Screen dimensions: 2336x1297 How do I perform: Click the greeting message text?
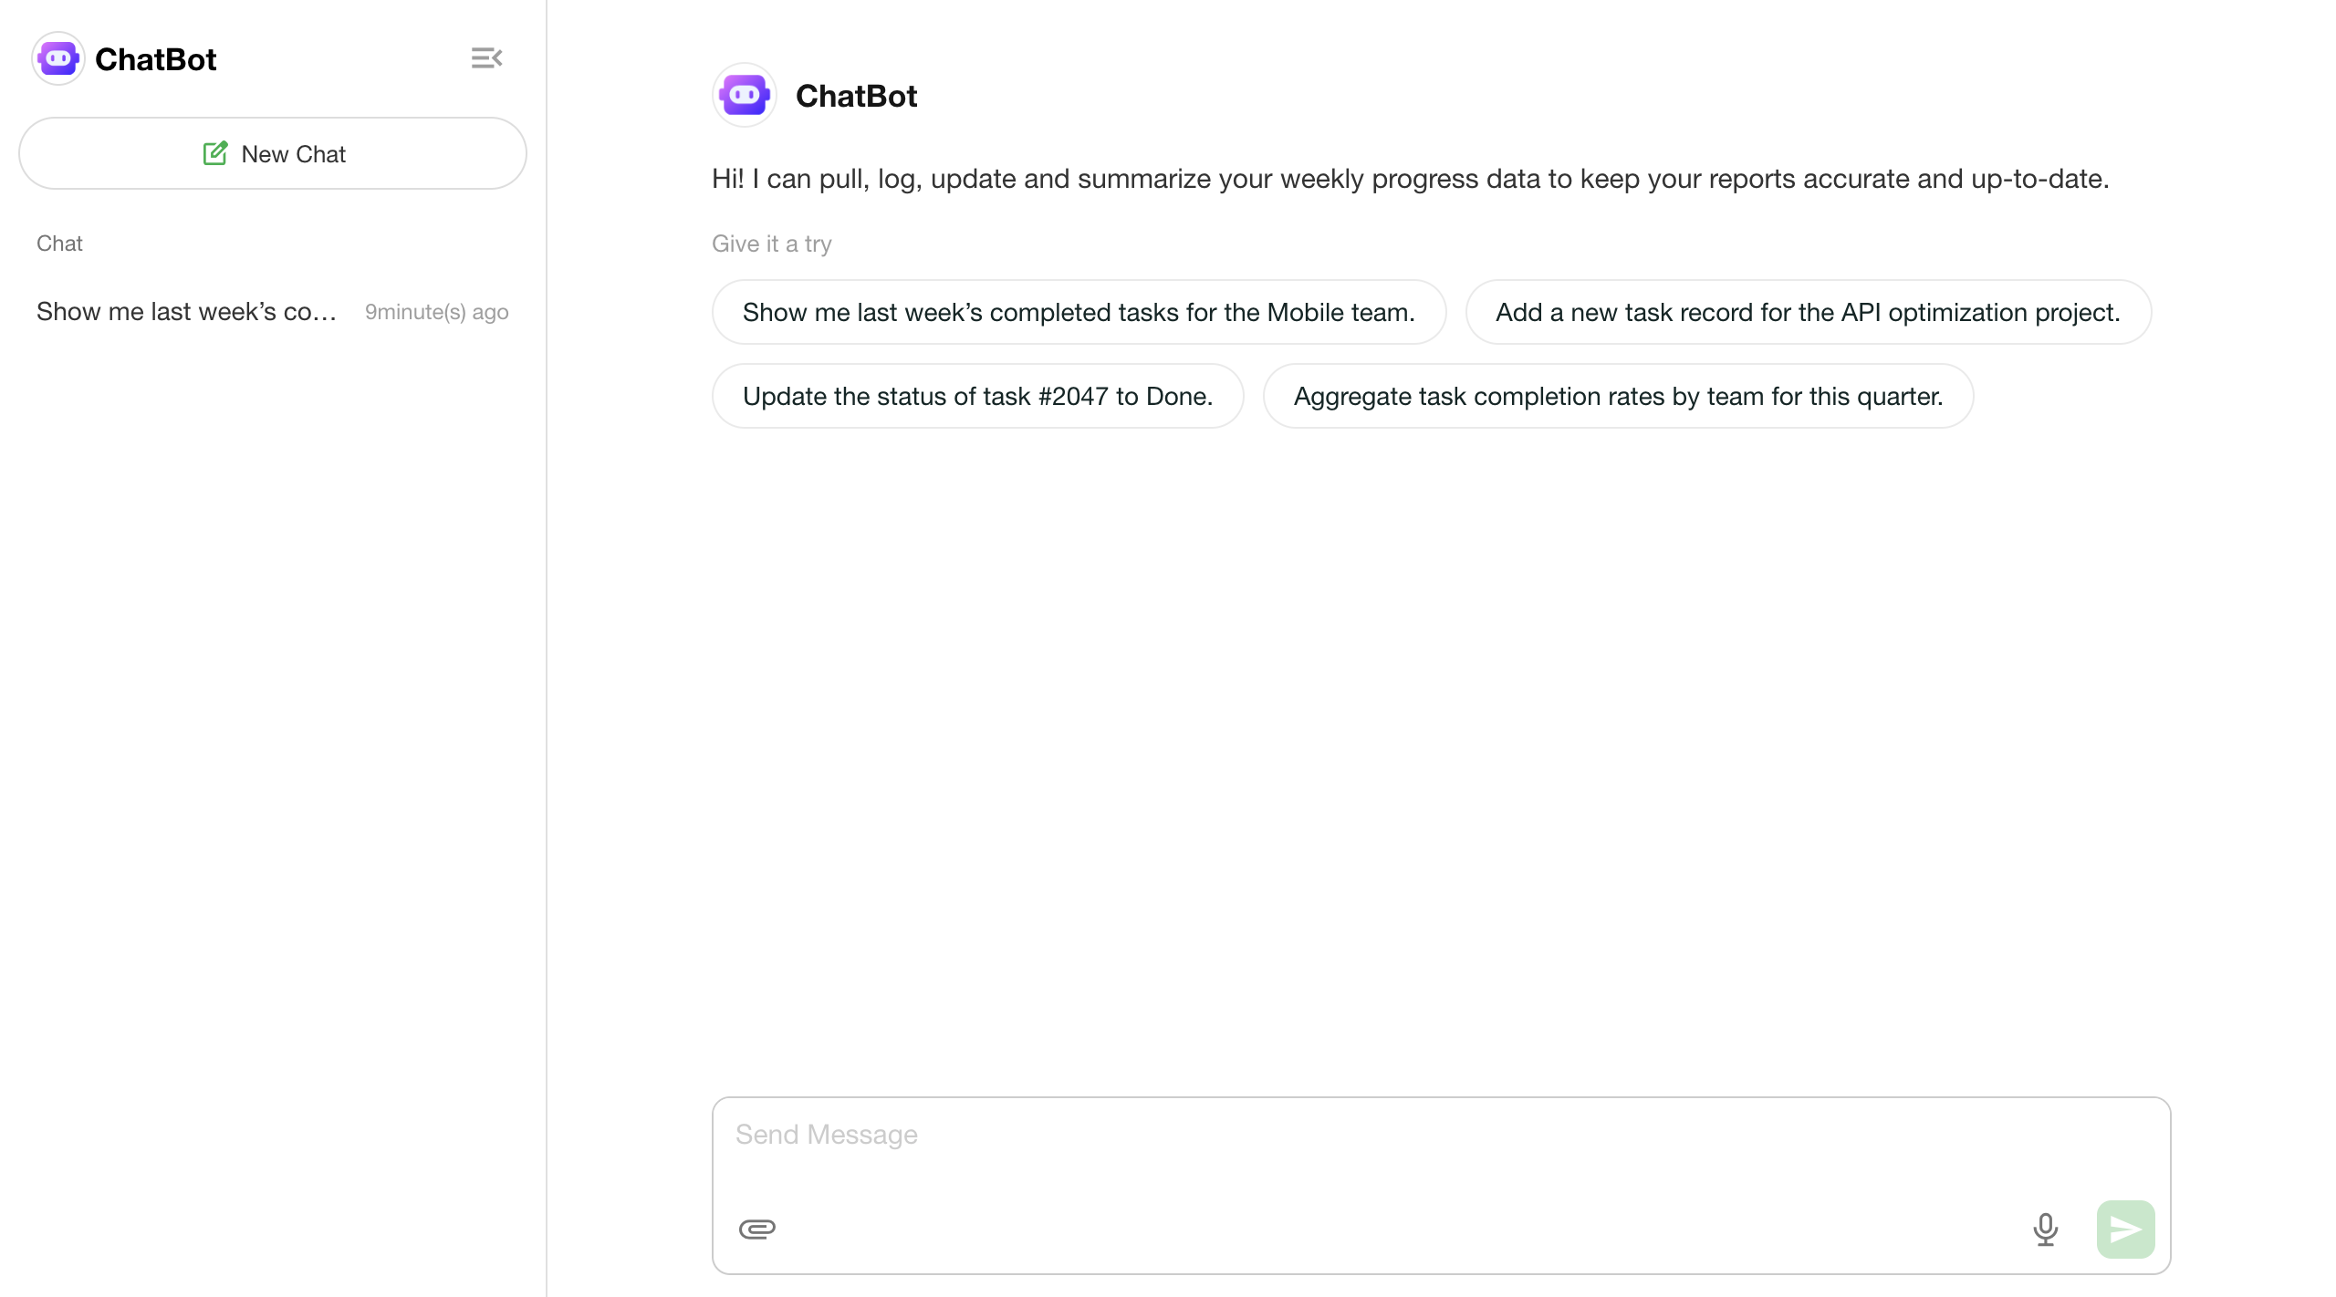[x=1410, y=179]
